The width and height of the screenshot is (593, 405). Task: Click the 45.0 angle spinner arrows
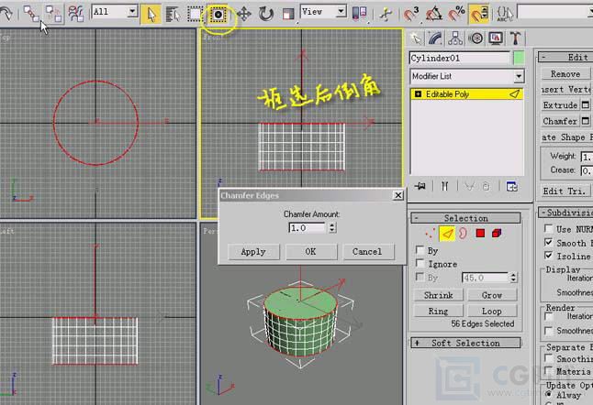513,278
